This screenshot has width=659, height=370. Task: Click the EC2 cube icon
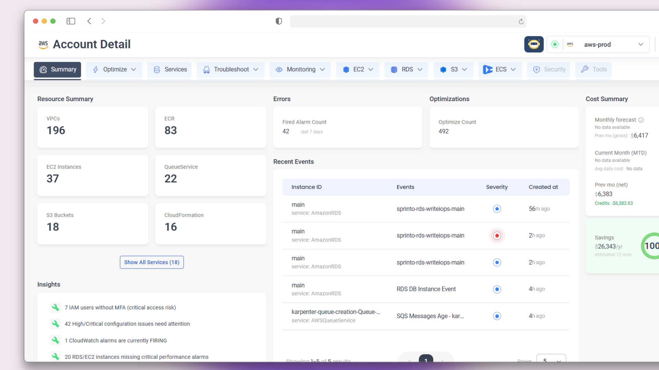[x=346, y=69]
